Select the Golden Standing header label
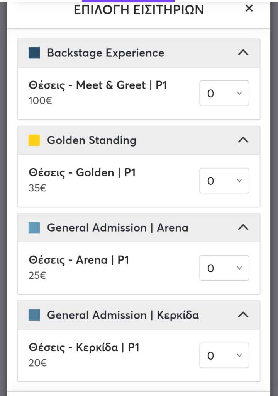The width and height of the screenshot is (278, 396). click(92, 140)
